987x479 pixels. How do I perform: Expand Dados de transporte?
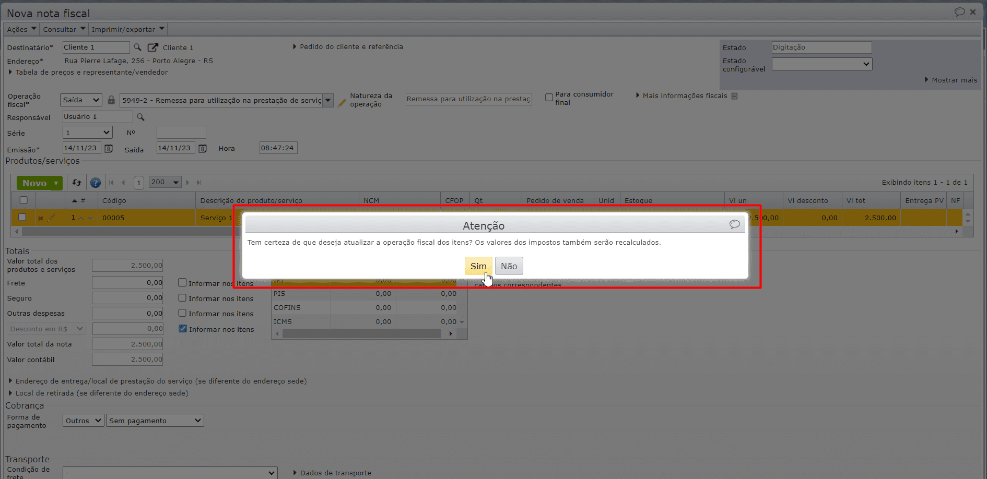[332, 473]
